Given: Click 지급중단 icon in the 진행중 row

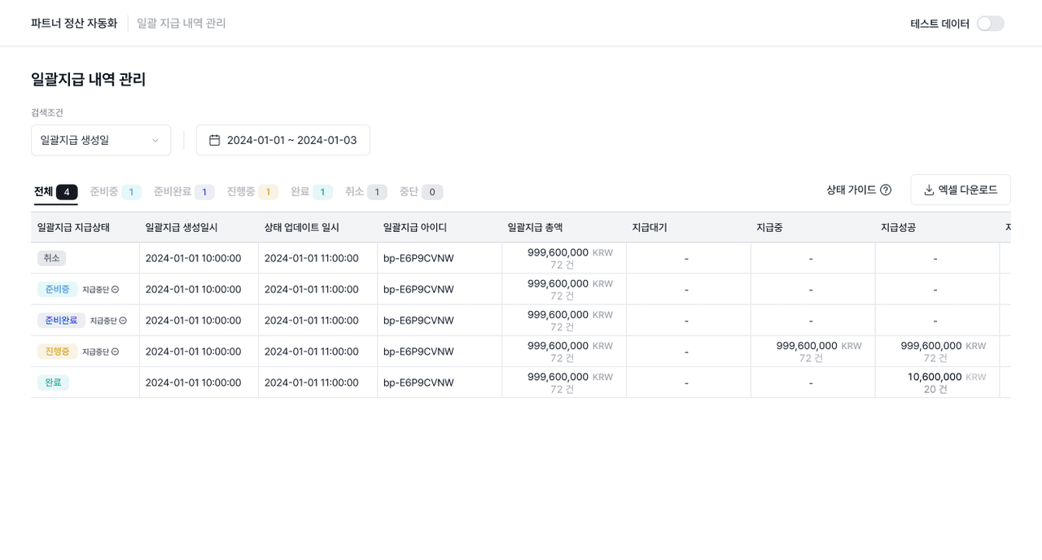Looking at the screenshot, I should 115,352.
